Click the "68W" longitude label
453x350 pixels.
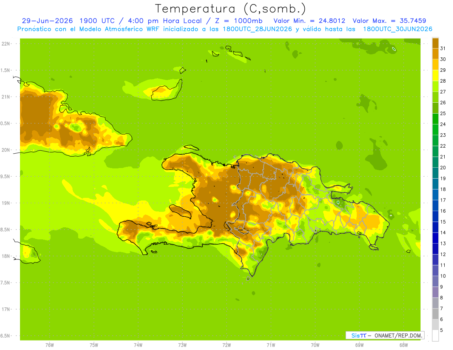(404, 345)
